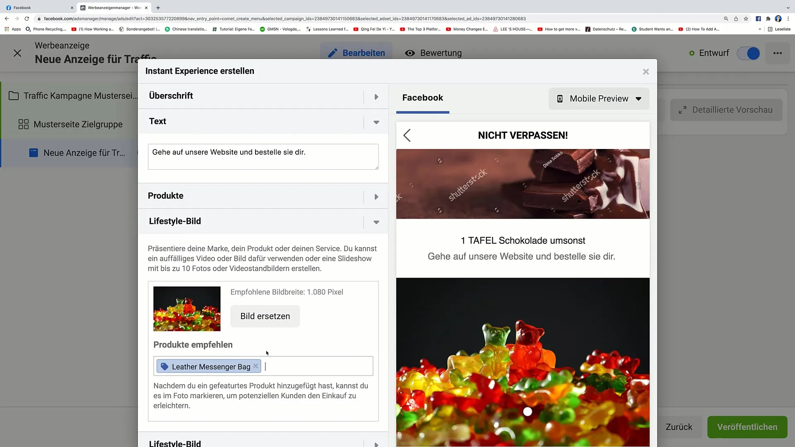Open the extensions puzzle icon
This screenshot has width=795, height=447.
pos(768,19)
